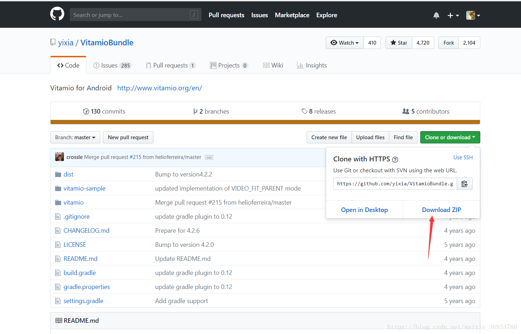Toggle the Clone or download dropdown

[x=450, y=137]
